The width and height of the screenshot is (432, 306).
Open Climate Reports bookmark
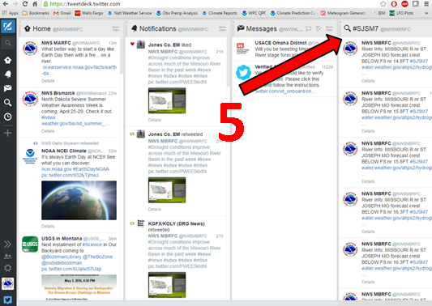pos(220,13)
